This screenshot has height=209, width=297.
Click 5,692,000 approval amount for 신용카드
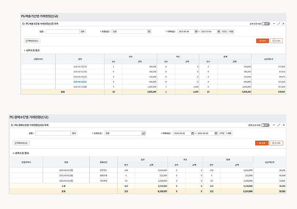pyautogui.click(x=163, y=170)
